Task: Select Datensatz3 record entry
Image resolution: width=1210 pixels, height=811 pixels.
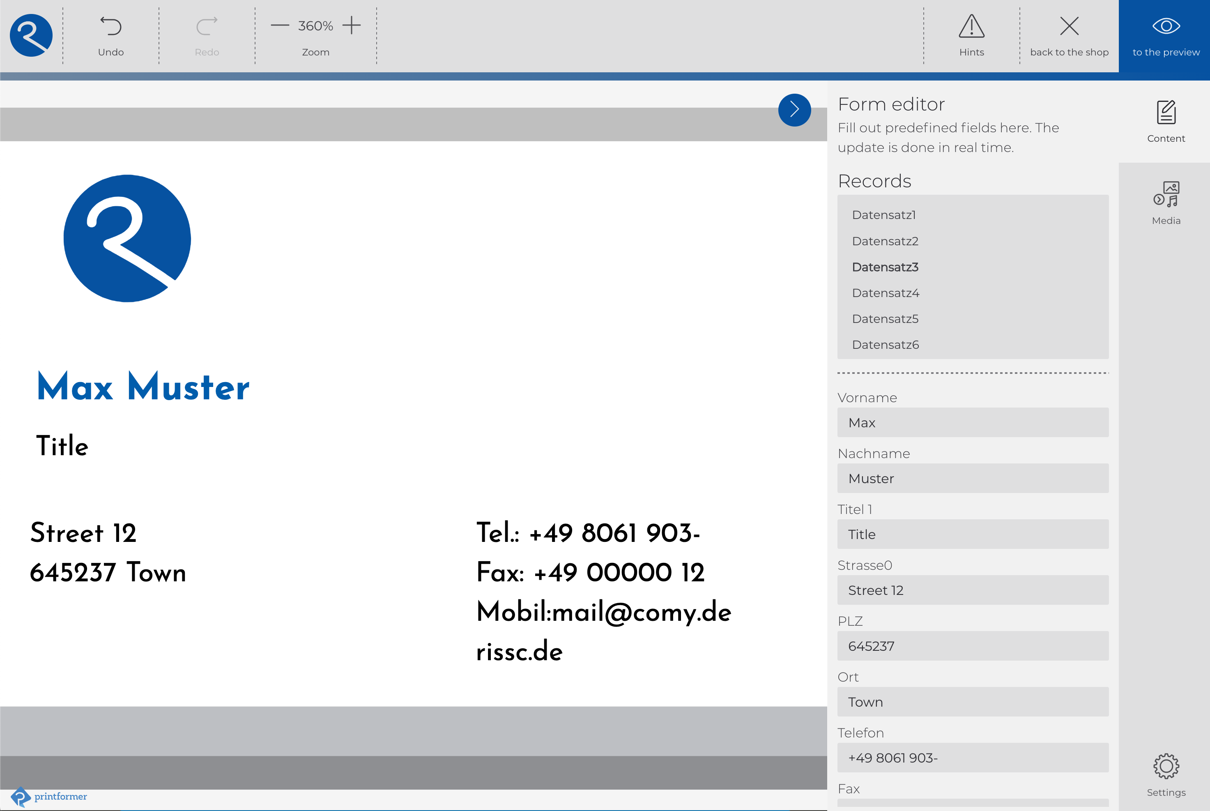Action: 885,267
